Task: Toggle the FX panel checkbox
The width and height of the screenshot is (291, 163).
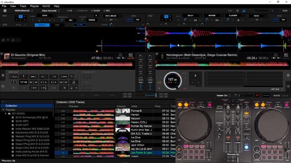Action: (68, 11)
